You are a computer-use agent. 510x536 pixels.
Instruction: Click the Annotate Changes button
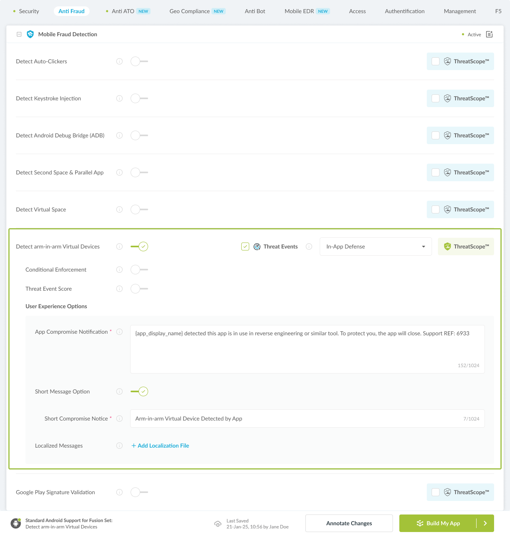pos(349,523)
